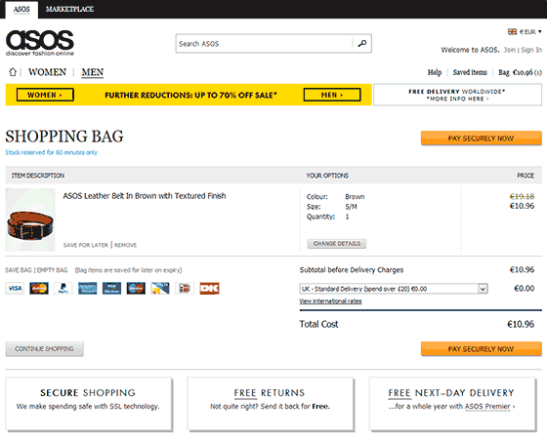Click the payment icon right of Maestro
Screen dimensions: 547x439
point(160,289)
